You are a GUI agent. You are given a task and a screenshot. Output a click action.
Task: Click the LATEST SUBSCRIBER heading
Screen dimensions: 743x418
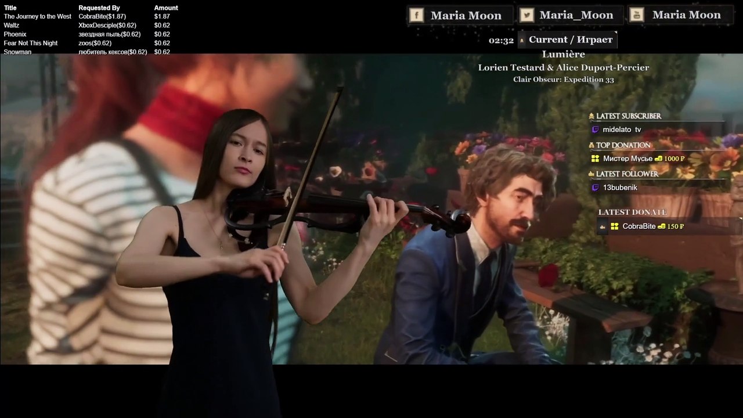pyautogui.click(x=629, y=116)
